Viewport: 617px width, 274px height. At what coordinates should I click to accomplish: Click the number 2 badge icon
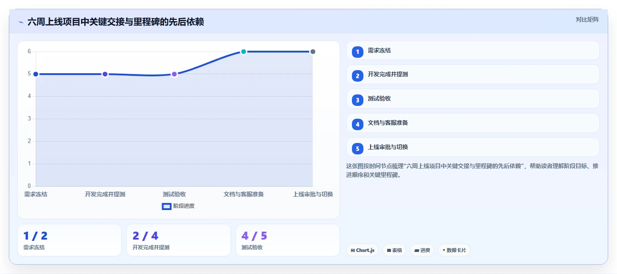click(x=358, y=76)
